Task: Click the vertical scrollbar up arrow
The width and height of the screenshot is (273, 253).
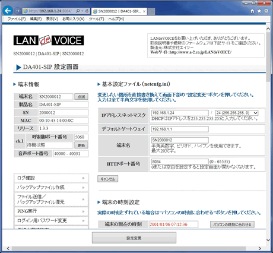Action: click(x=268, y=29)
